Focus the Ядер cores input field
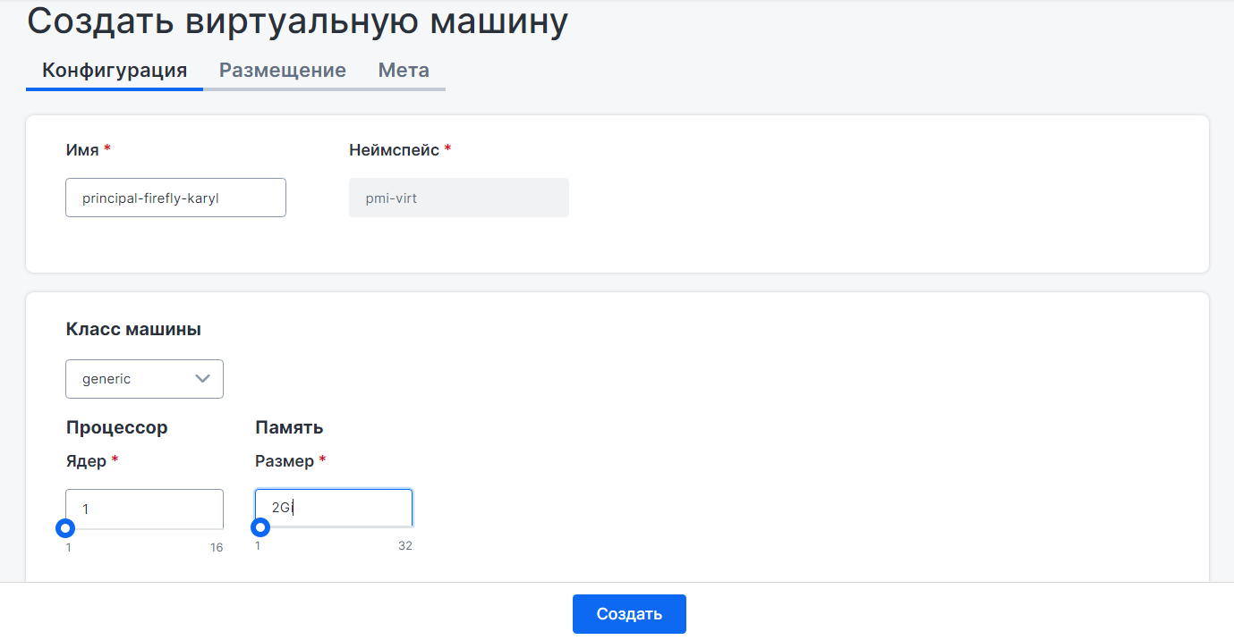The width and height of the screenshot is (1234, 640). [x=144, y=508]
